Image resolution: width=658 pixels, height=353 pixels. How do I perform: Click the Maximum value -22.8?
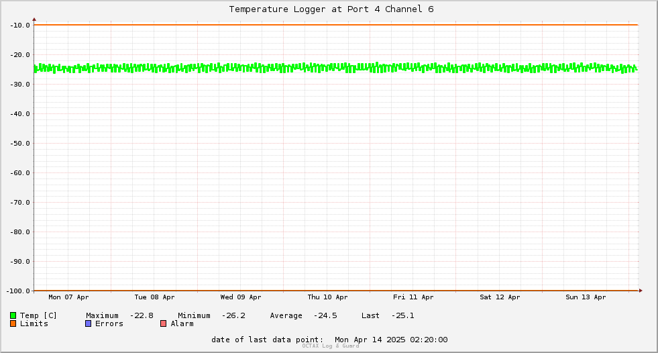pos(142,315)
